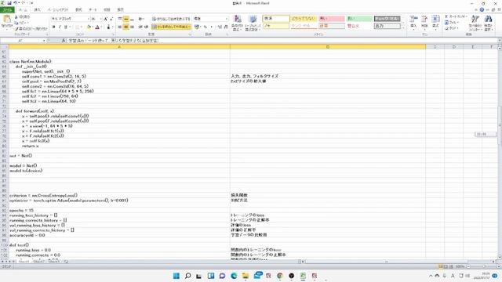The image size is (502, 282).
Task: Apply the dark gray 'Check Cell' style
Action: tap(387, 19)
